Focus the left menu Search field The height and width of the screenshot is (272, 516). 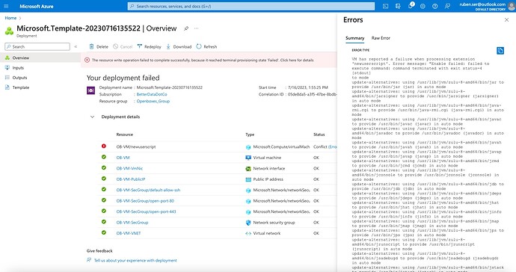click(37, 47)
